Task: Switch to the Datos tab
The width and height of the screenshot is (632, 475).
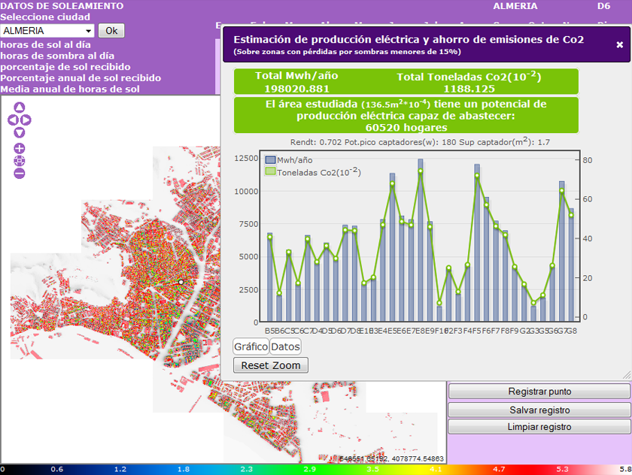Action: tap(285, 346)
